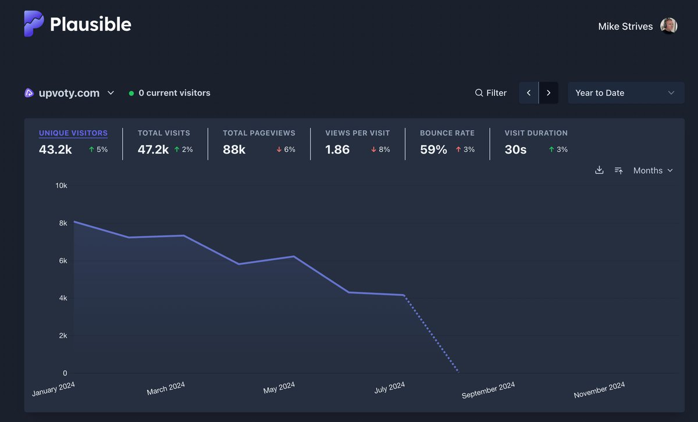This screenshot has height=422, width=698.
Task: Click the March 2024 axis label
Action: point(166,388)
